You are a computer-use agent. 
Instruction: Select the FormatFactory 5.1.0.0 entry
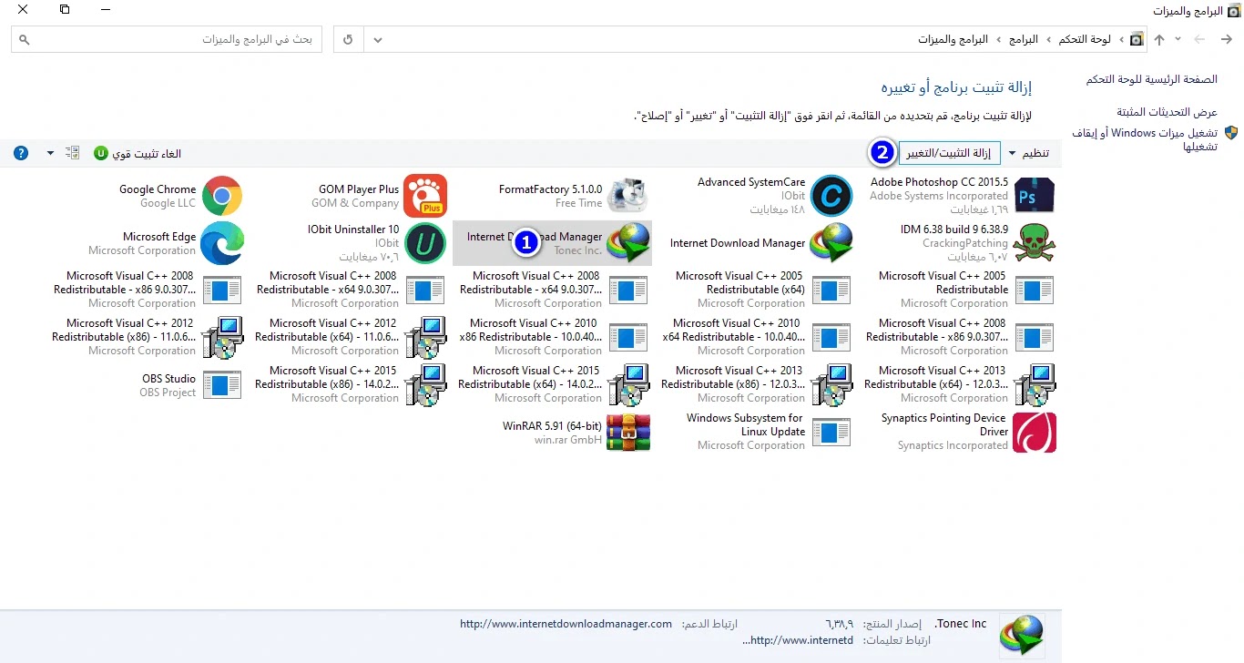point(552,196)
